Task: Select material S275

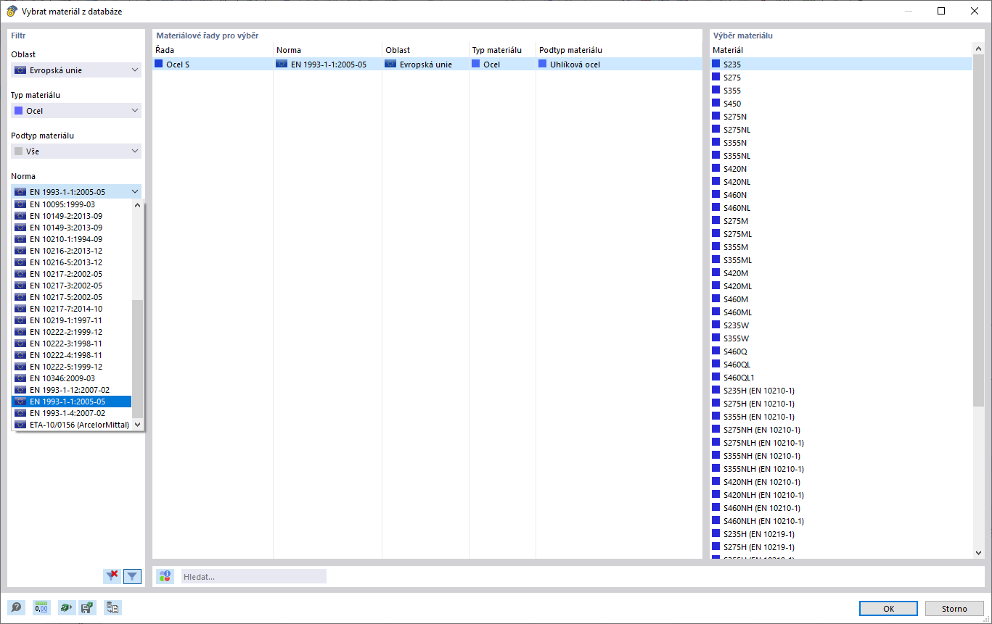Action: (x=841, y=78)
